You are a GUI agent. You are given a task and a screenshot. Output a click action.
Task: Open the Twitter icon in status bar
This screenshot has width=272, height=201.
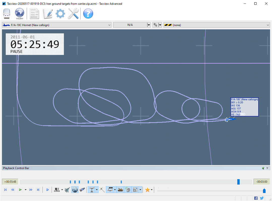pyautogui.click(x=262, y=198)
